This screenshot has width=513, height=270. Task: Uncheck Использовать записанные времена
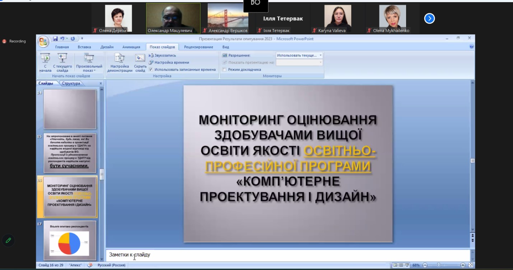(x=150, y=70)
